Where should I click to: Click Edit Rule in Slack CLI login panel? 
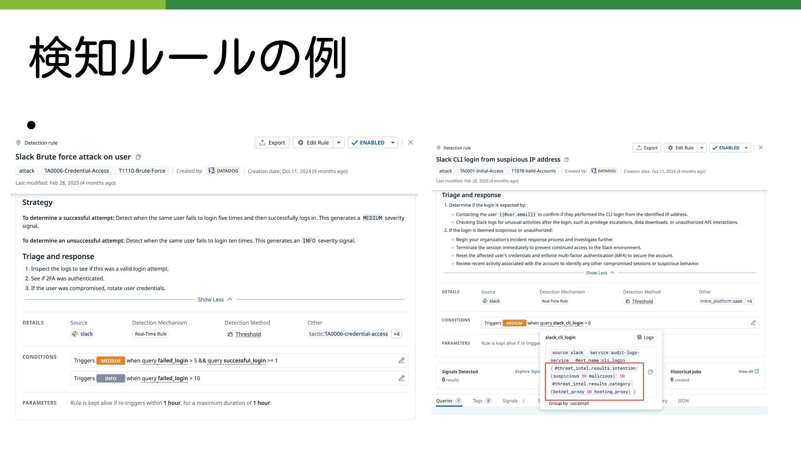680,148
